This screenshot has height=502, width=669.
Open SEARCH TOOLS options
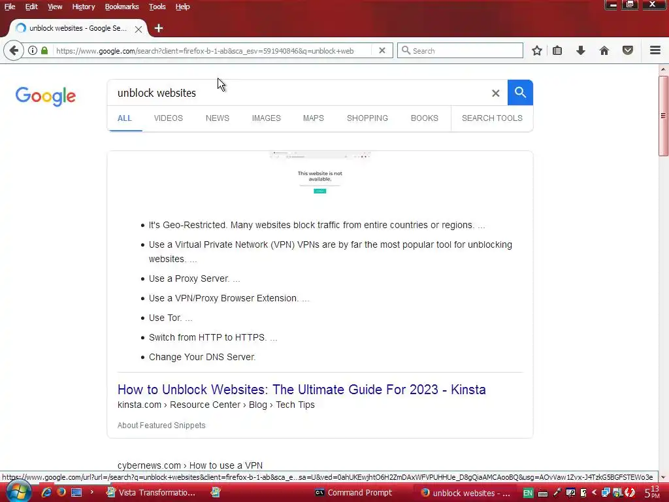point(492,118)
